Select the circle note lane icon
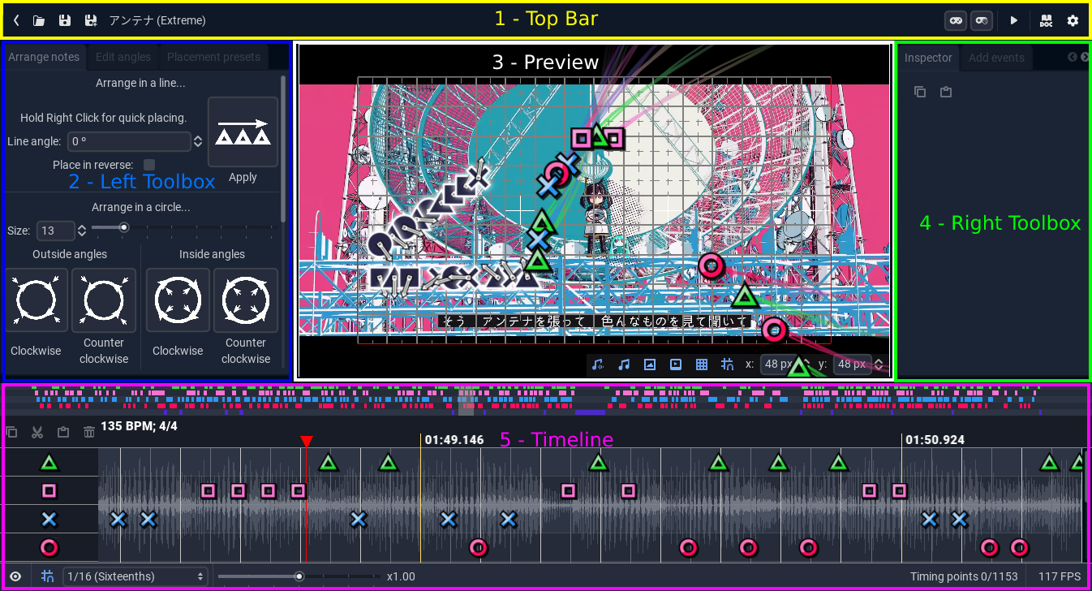 (49, 547)
